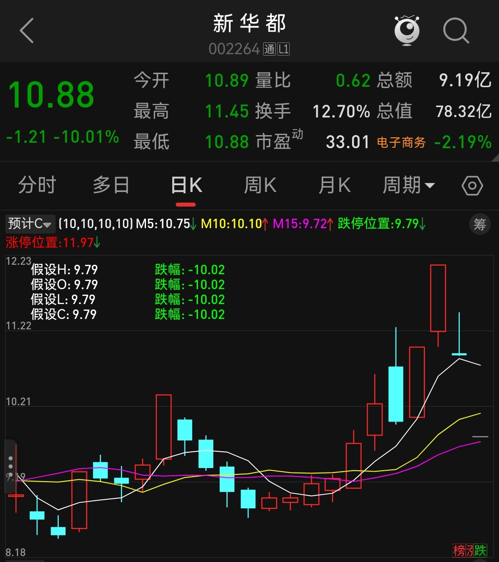The image size is (499, 562).
Task: Tap stock code 002264
Action: 234,49
